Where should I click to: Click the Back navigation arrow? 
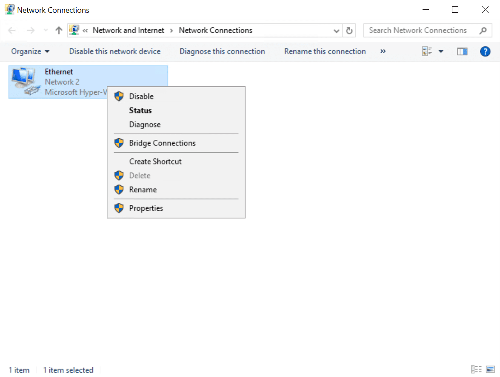click(12, 31)
